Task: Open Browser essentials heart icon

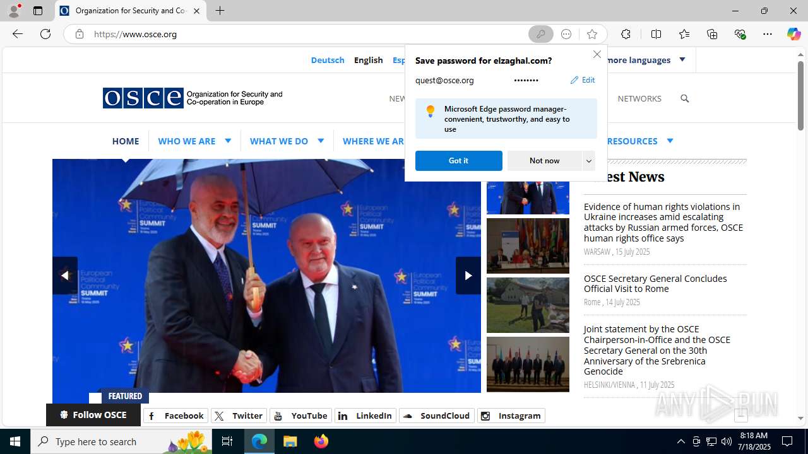Action: [740, 34]
